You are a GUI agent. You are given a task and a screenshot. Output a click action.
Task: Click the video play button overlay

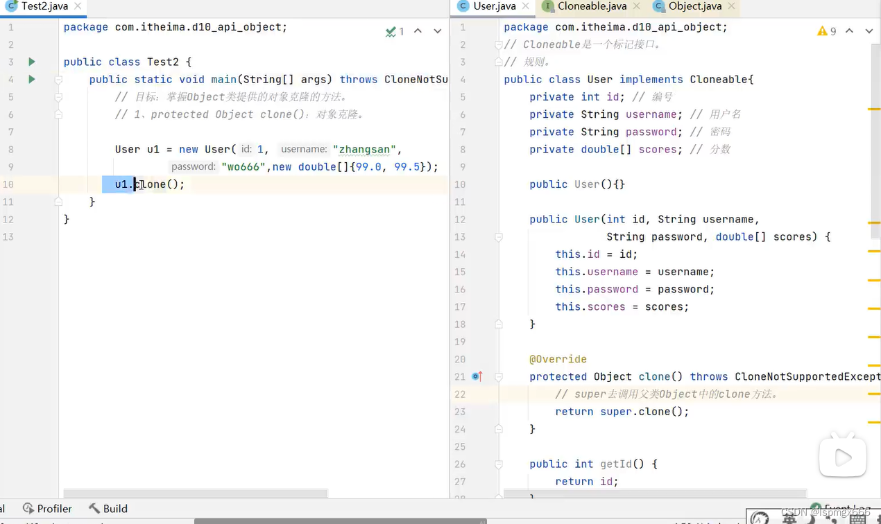(x=842, y=457)
